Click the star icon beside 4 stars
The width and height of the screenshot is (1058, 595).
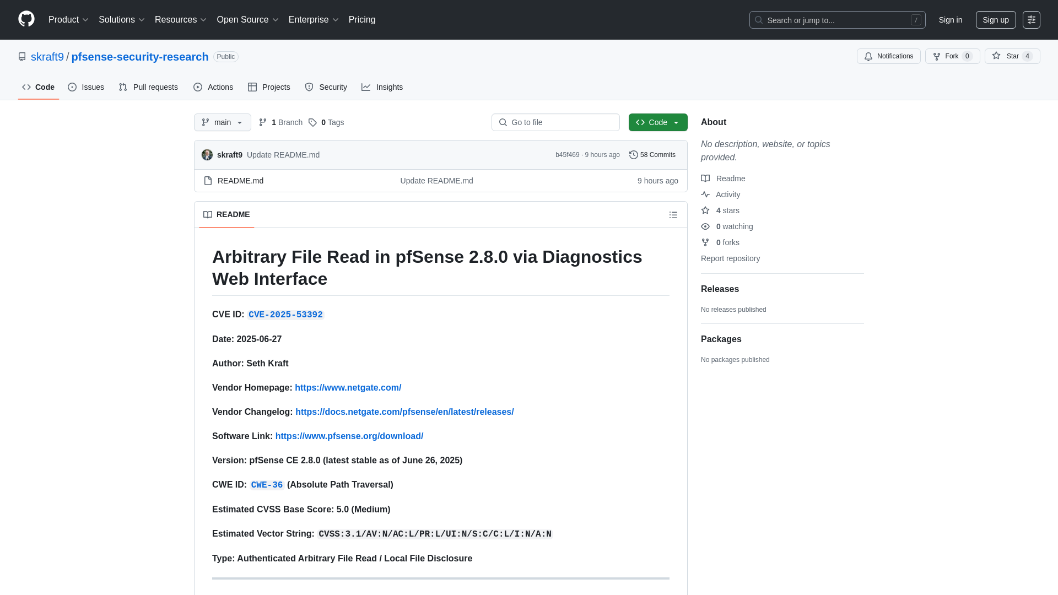705,210
